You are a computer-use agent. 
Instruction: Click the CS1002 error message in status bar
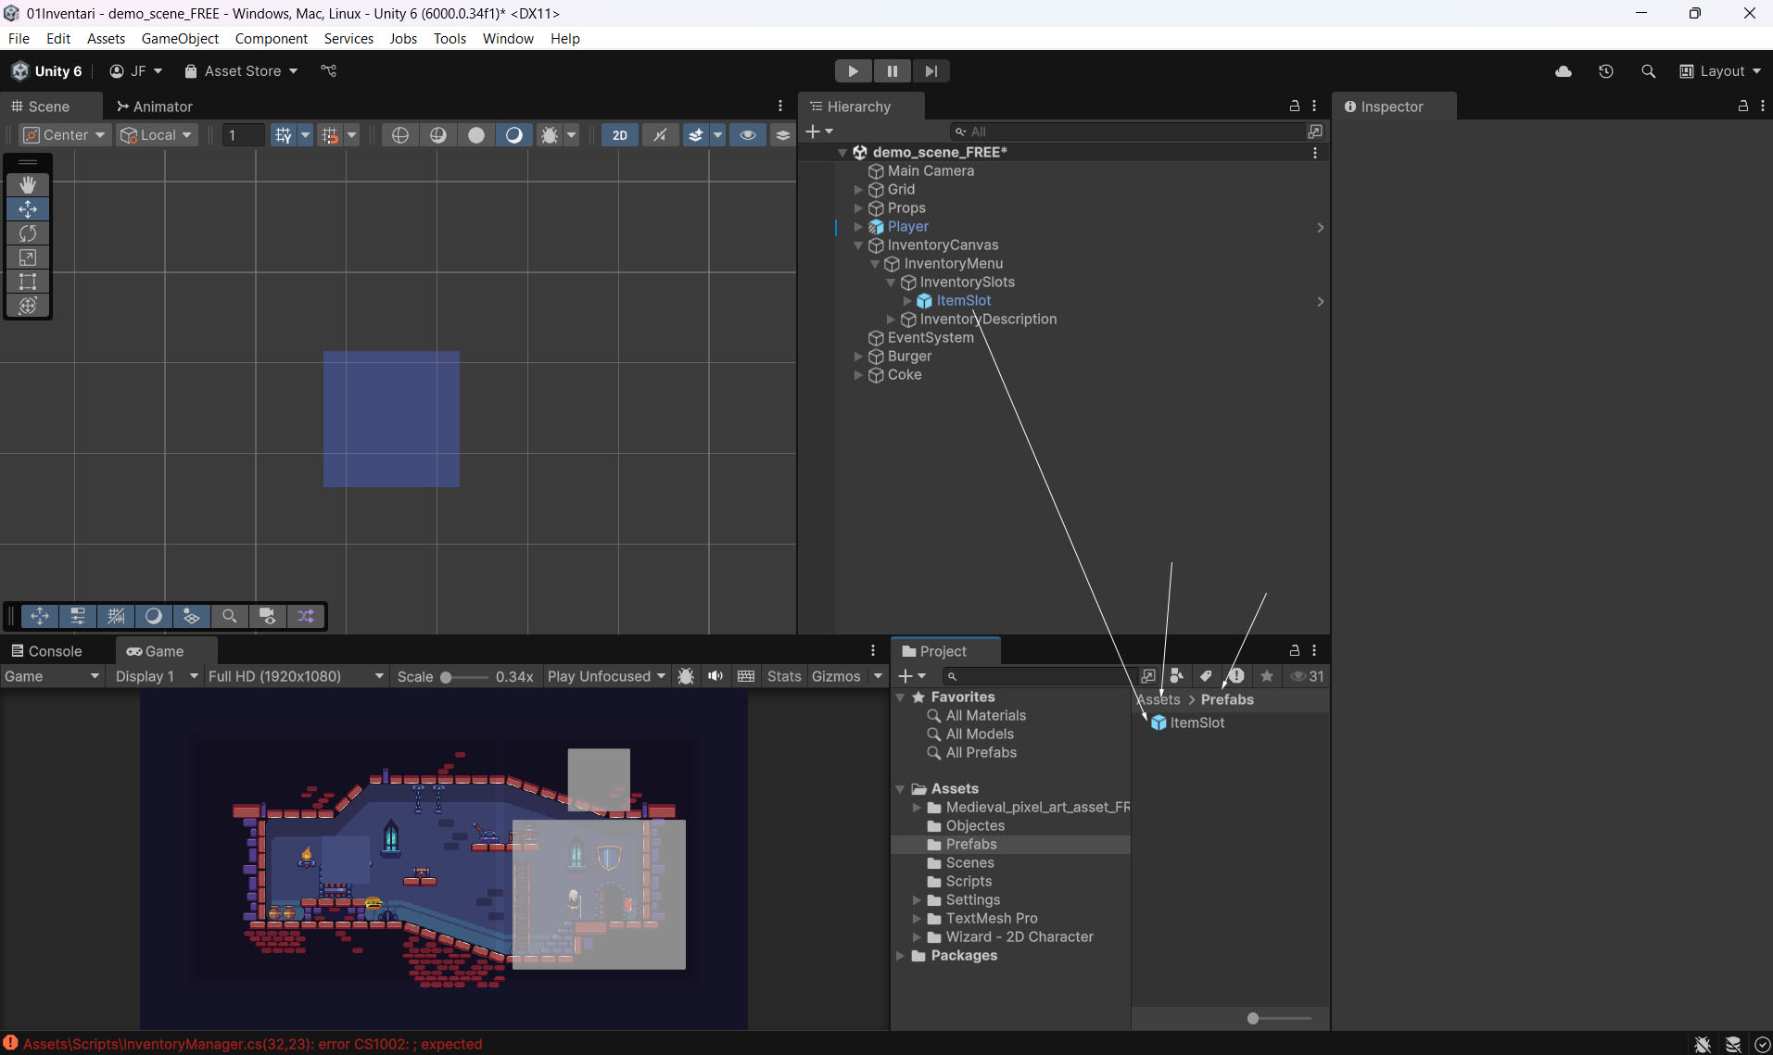click(252, 1044)
